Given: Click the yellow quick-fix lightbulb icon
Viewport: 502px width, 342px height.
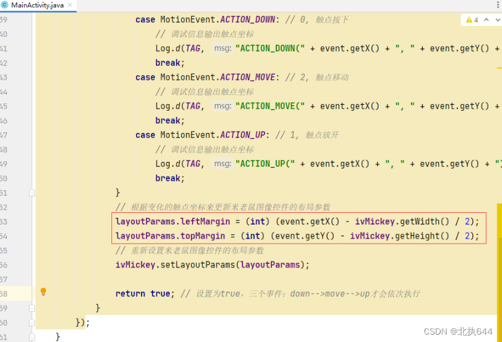Looking at the screenshot, I should 43,292.
